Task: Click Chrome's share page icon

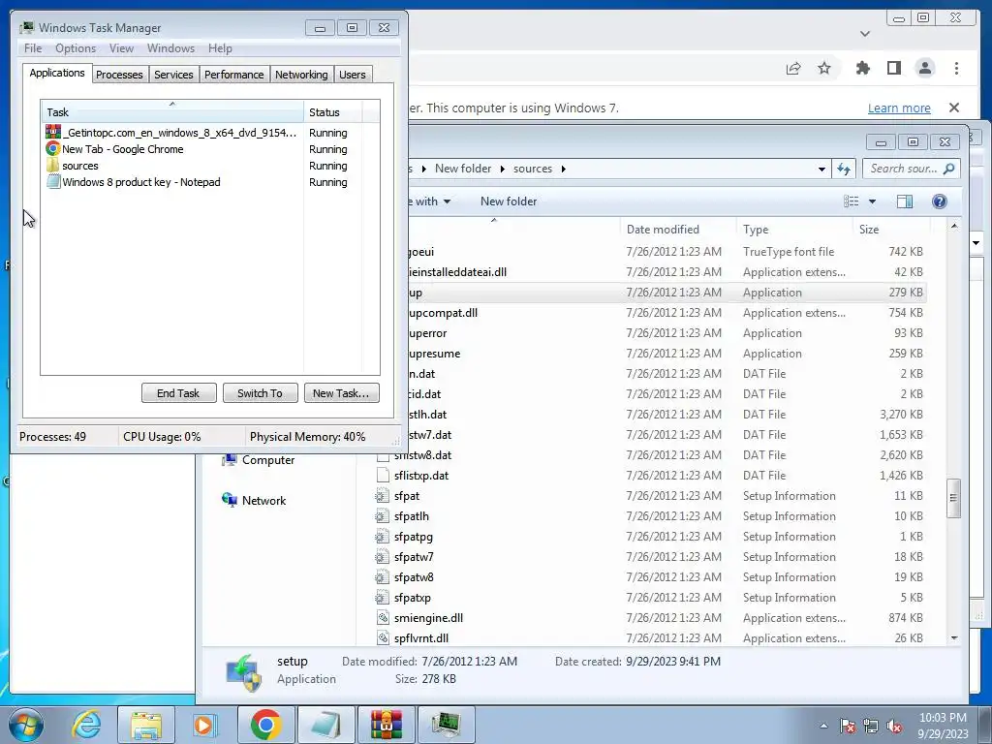Action: click(793, 69)
